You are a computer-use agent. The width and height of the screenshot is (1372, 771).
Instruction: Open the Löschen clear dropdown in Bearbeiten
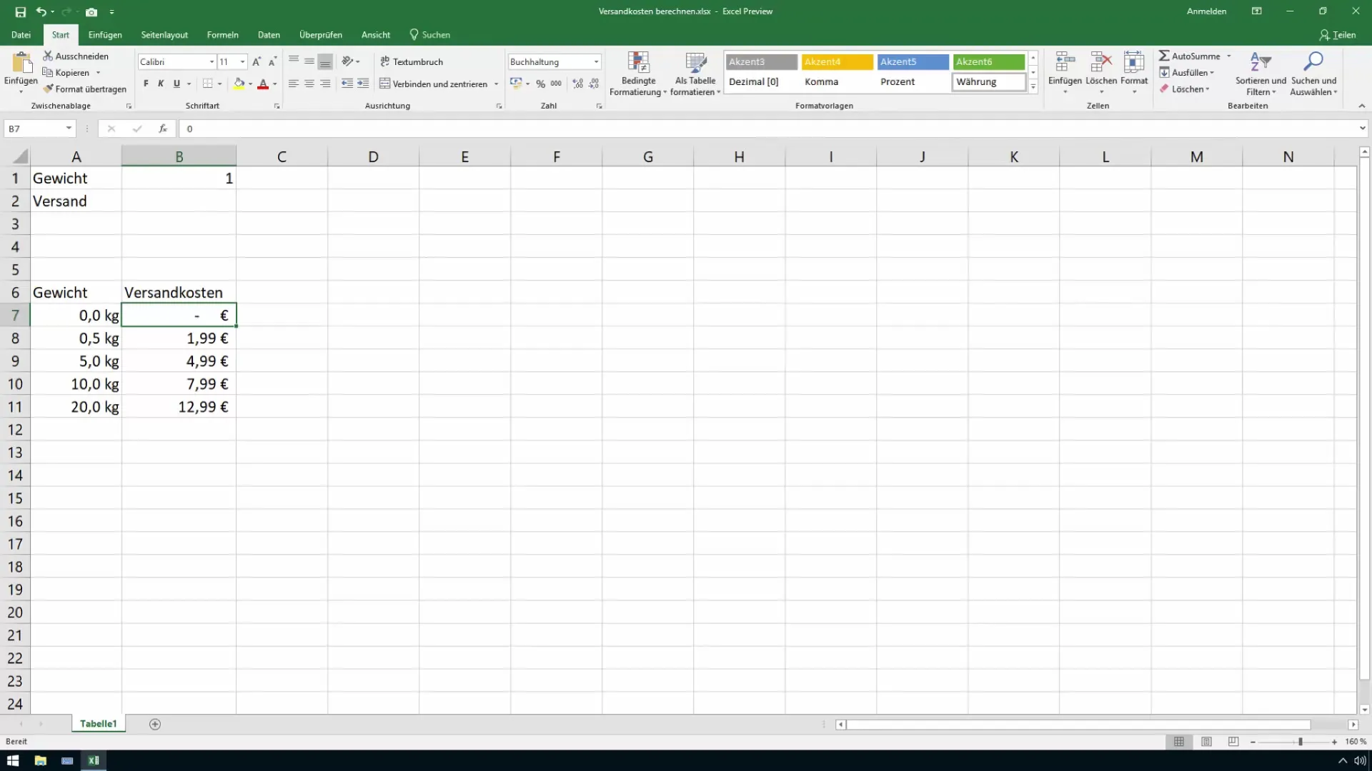tap(1185, 89)
